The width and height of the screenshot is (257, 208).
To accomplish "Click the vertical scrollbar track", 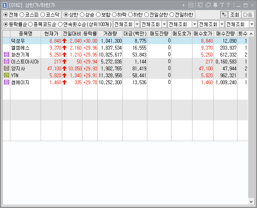I will (251, 118).
